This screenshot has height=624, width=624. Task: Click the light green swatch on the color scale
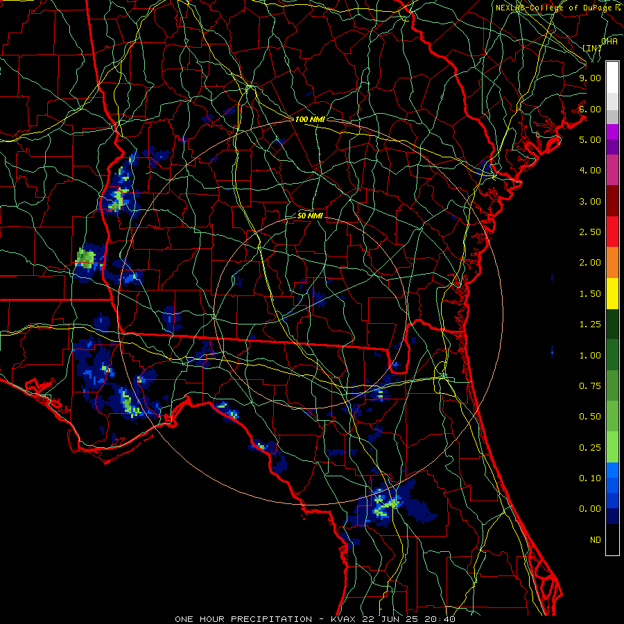click(x=612, y=447)
